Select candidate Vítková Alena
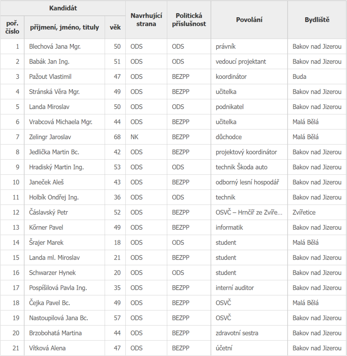The image size is (347, 356). click(x=47, y=348)
